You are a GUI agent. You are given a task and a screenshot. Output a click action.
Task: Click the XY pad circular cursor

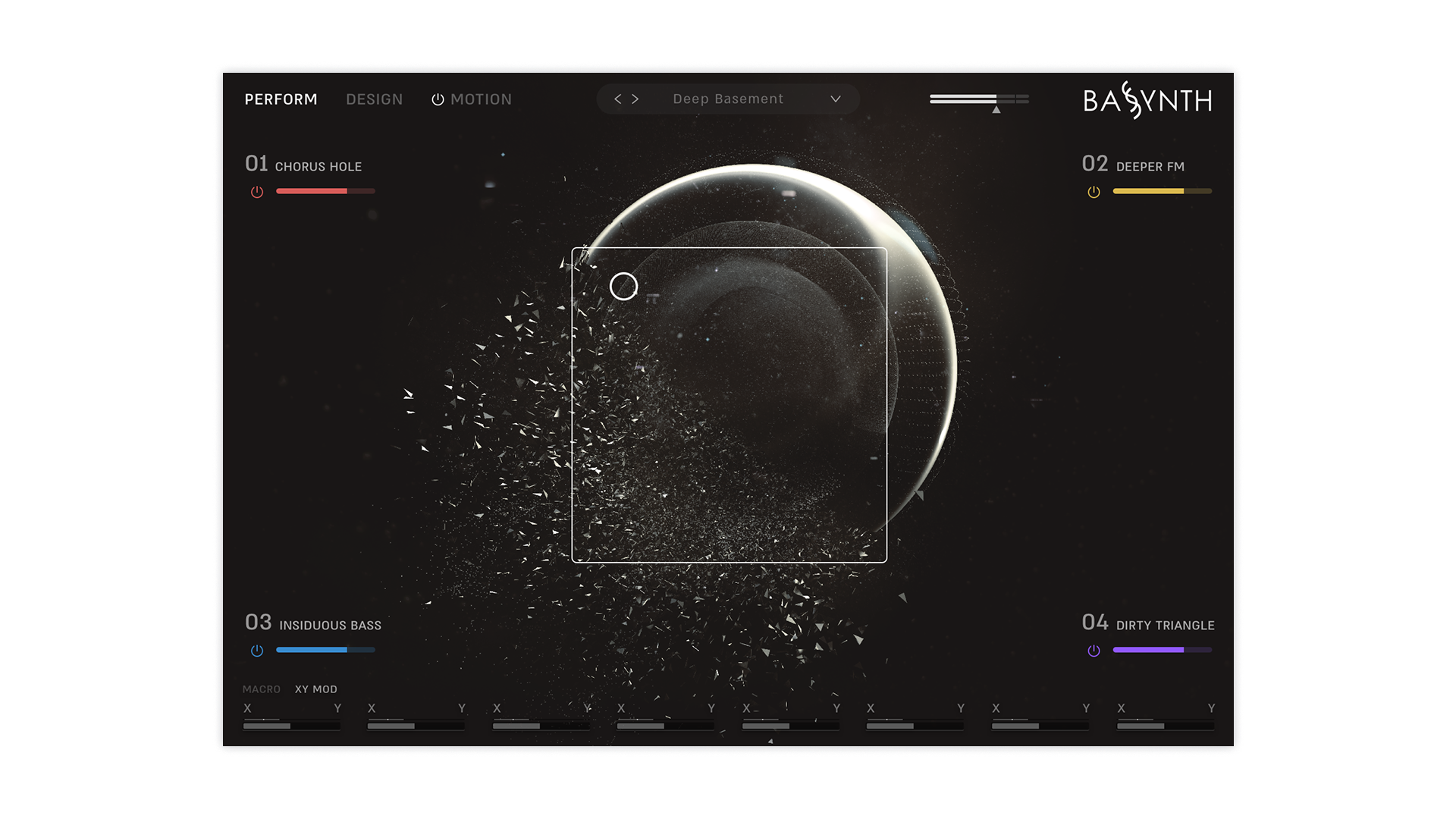coord(623,287)
